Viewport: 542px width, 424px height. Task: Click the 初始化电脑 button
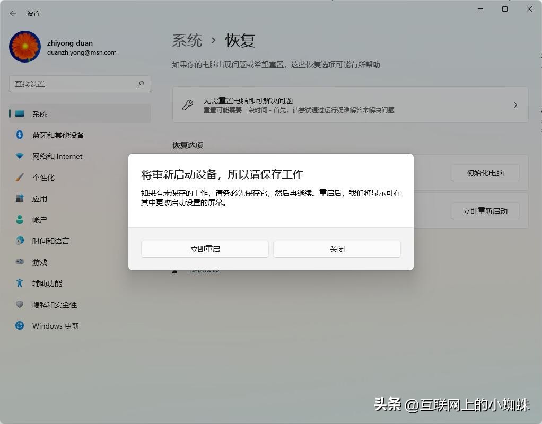click(484, 173)
